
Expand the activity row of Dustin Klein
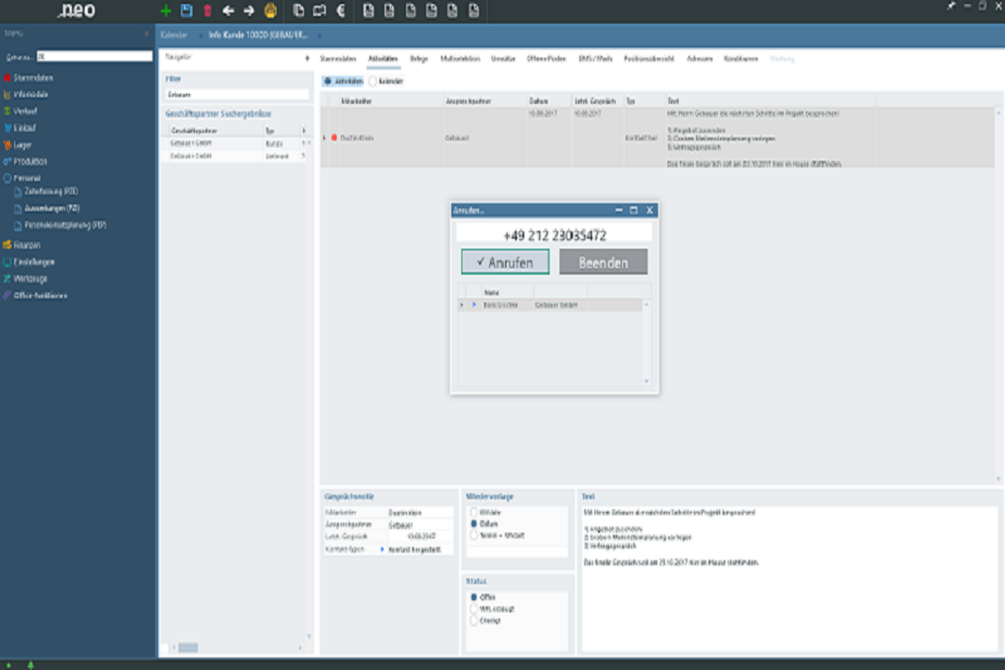tap(325, 137)
